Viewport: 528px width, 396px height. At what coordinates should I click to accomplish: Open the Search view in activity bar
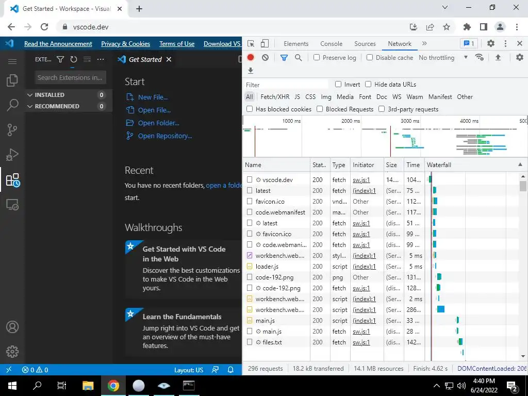coord(12,105)
